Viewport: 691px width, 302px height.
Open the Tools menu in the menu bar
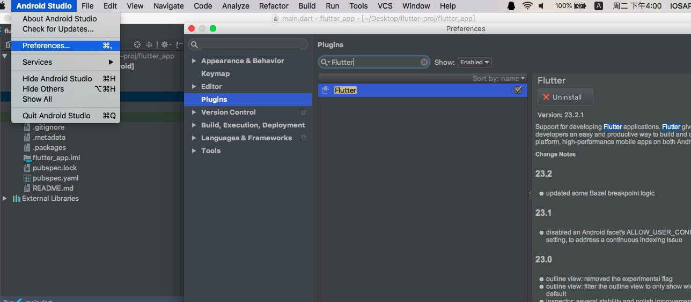pos(358,6)
